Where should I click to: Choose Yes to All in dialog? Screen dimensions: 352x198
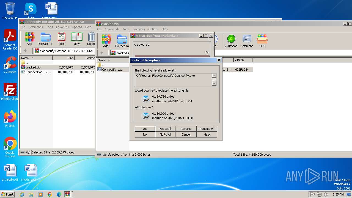pos(165,129)
